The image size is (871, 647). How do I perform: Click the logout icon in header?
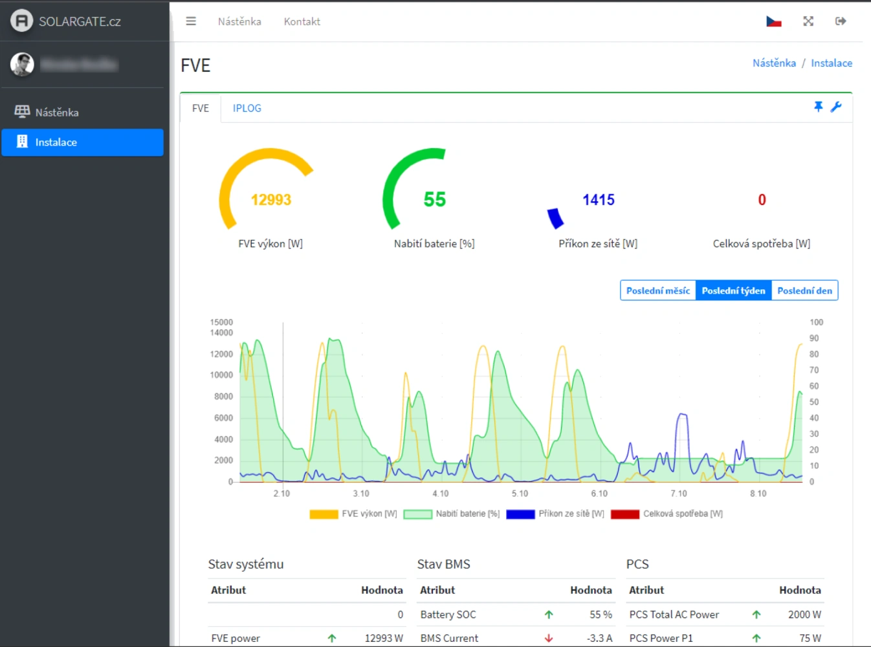[x=841, y=21]
